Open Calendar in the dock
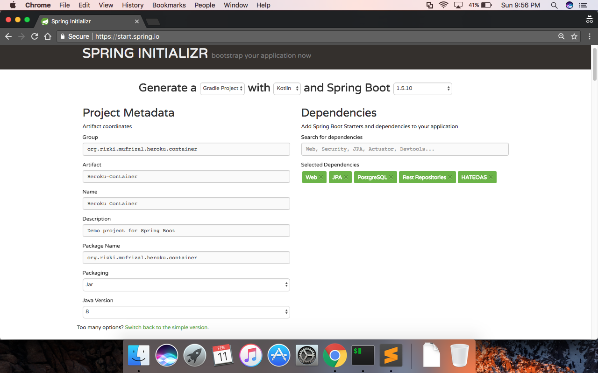 223,356
